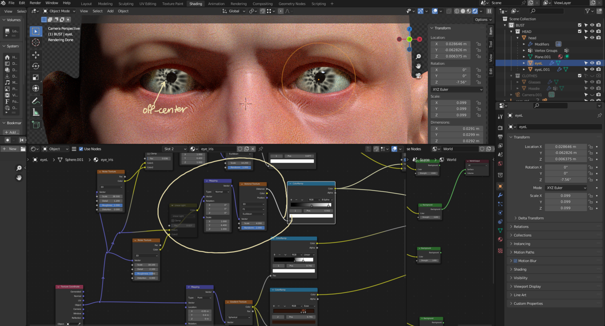This screenshot has height=326, width=605.
Task: Select the Cursor tool
Action: [x=36, y=43]
